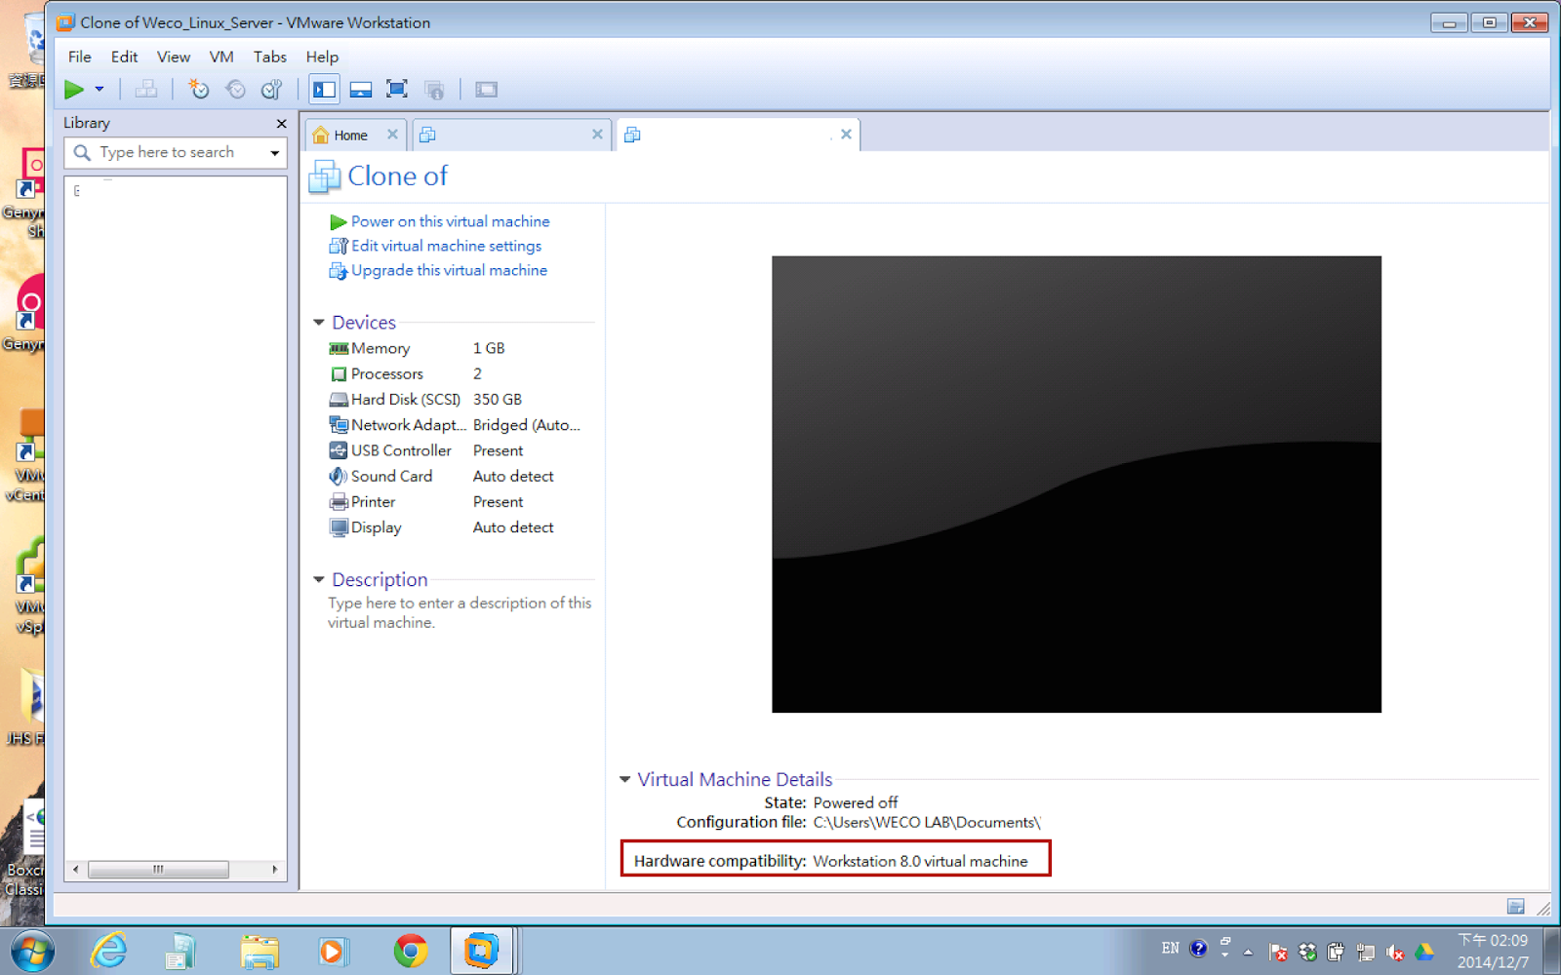The height and width of the screenshot is (975, 1561).
Task: Click the black VM screen preview
Action: click(1076, 485)
